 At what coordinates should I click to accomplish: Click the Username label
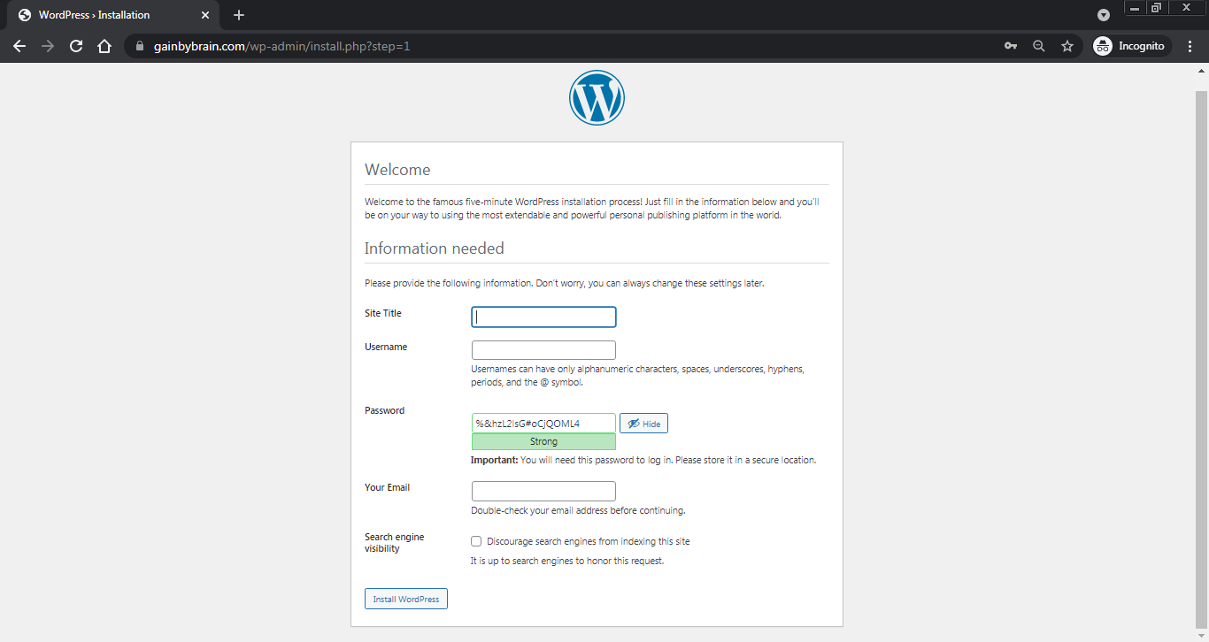386,347
